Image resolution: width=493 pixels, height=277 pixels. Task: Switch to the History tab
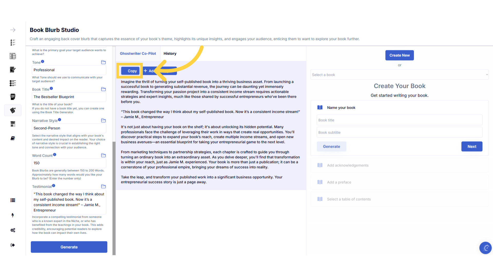coord(170,54)
